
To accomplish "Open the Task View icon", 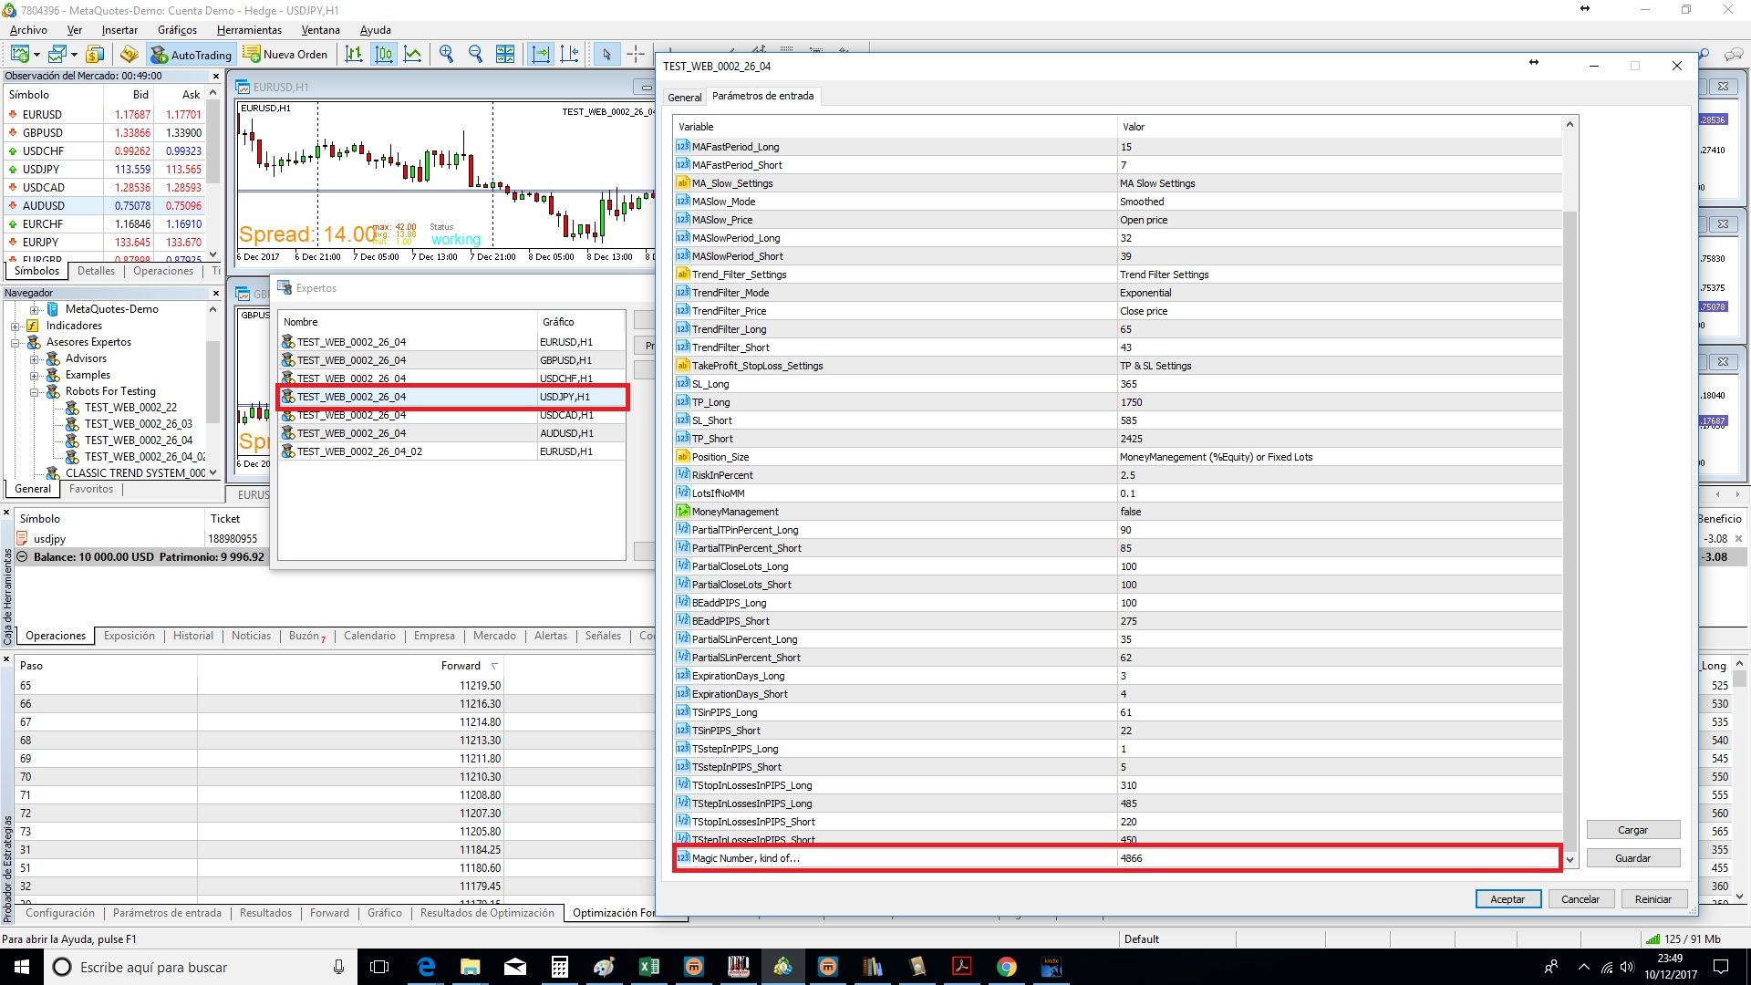I will 379,967.
